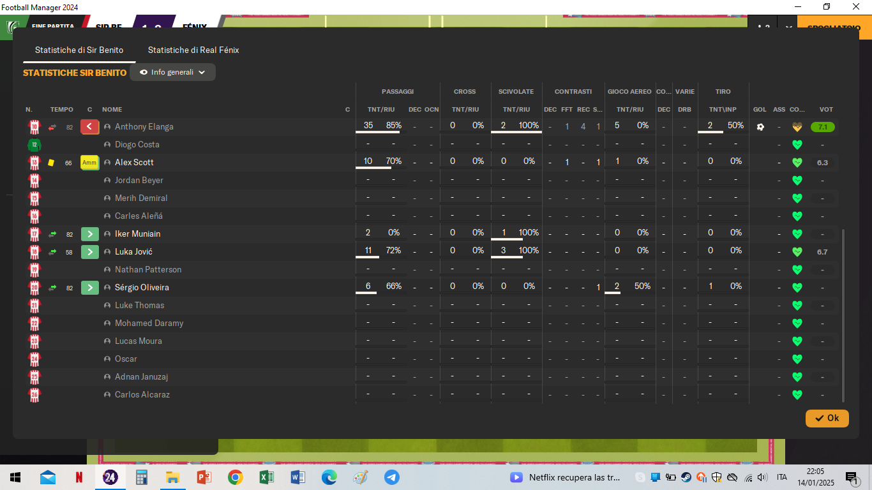Open the Netflix app on the taskbar
Screen dimensions: 872x490
coord(79,477)
